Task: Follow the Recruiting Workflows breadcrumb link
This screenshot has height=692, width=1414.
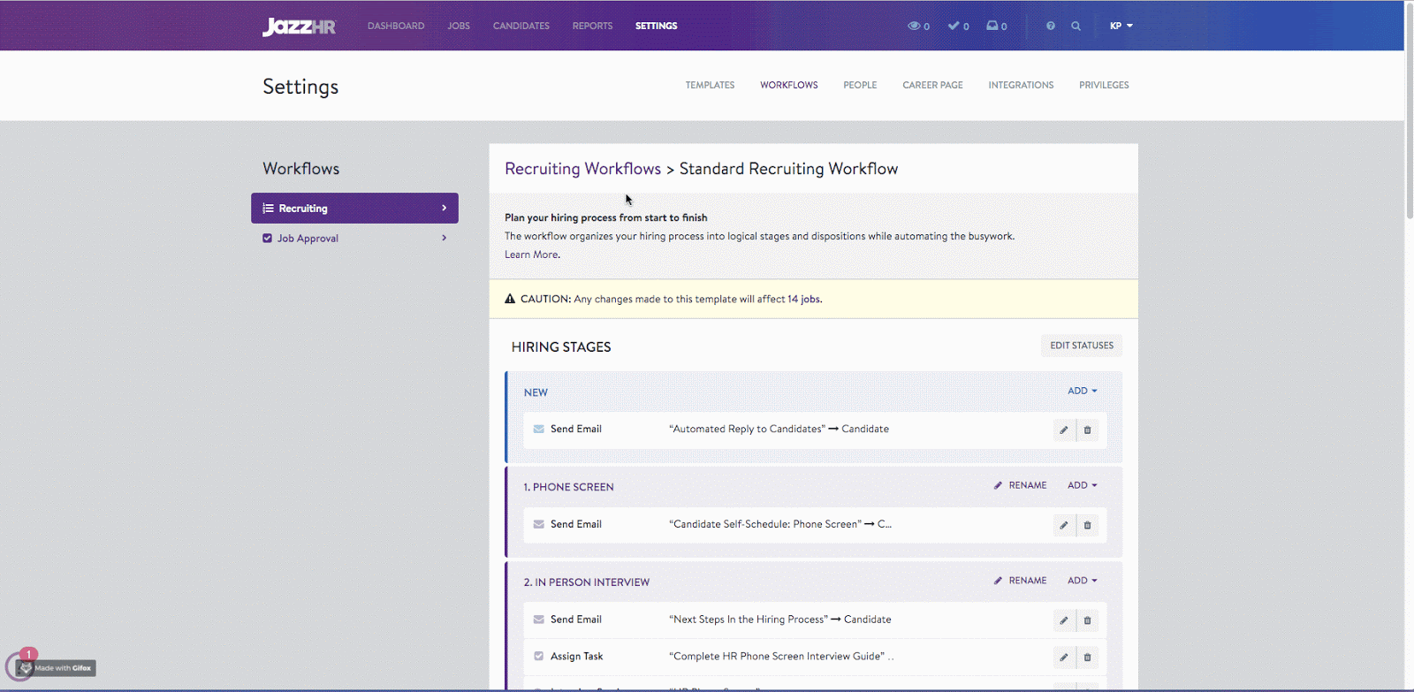Action: point(582,169)
